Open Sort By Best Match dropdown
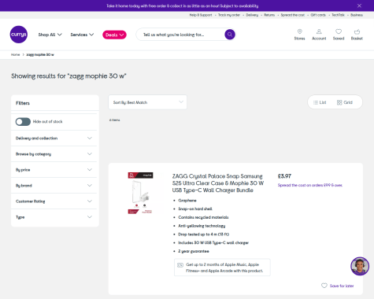Screen dimensions: 374x299 (147, 102)
